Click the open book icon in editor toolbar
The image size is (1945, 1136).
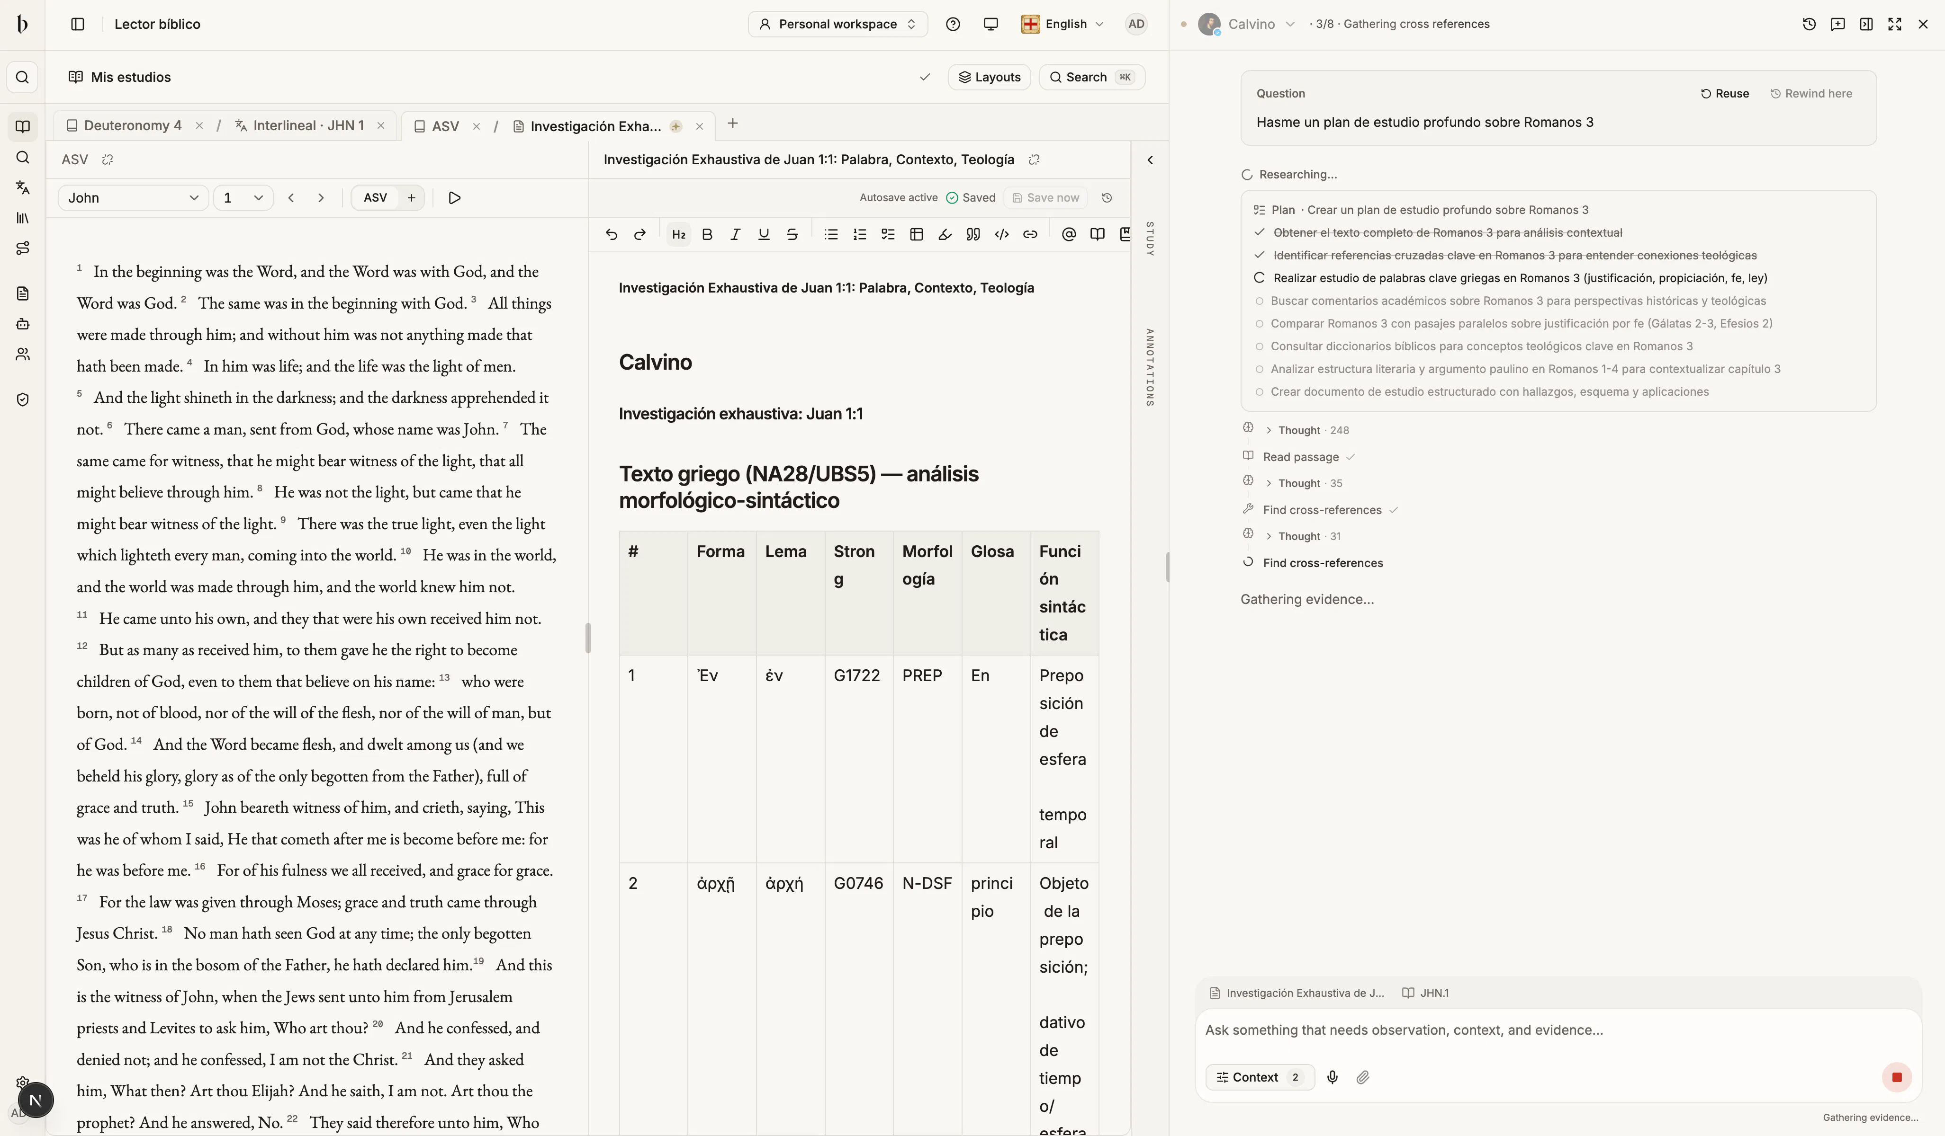(1097, 234)
